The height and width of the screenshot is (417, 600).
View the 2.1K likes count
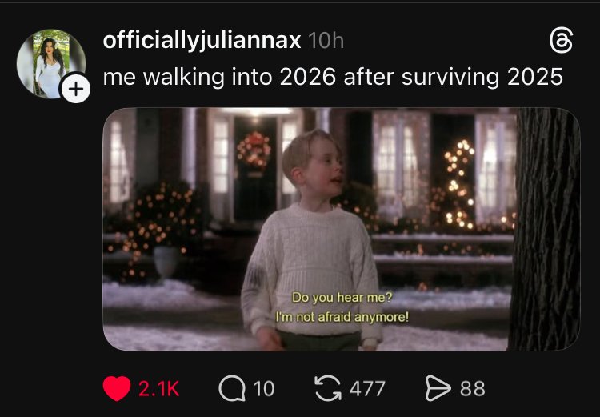coord(158,389)
